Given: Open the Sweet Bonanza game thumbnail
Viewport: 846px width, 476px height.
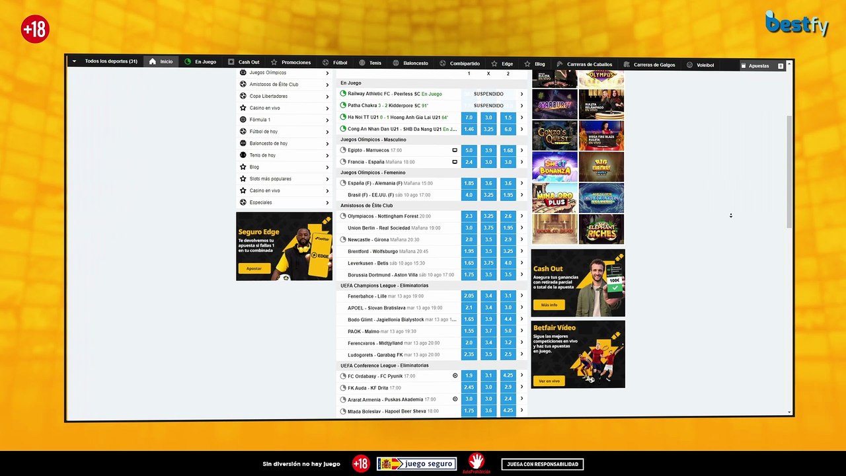Looking at the screenshot, I should [555, 167].
